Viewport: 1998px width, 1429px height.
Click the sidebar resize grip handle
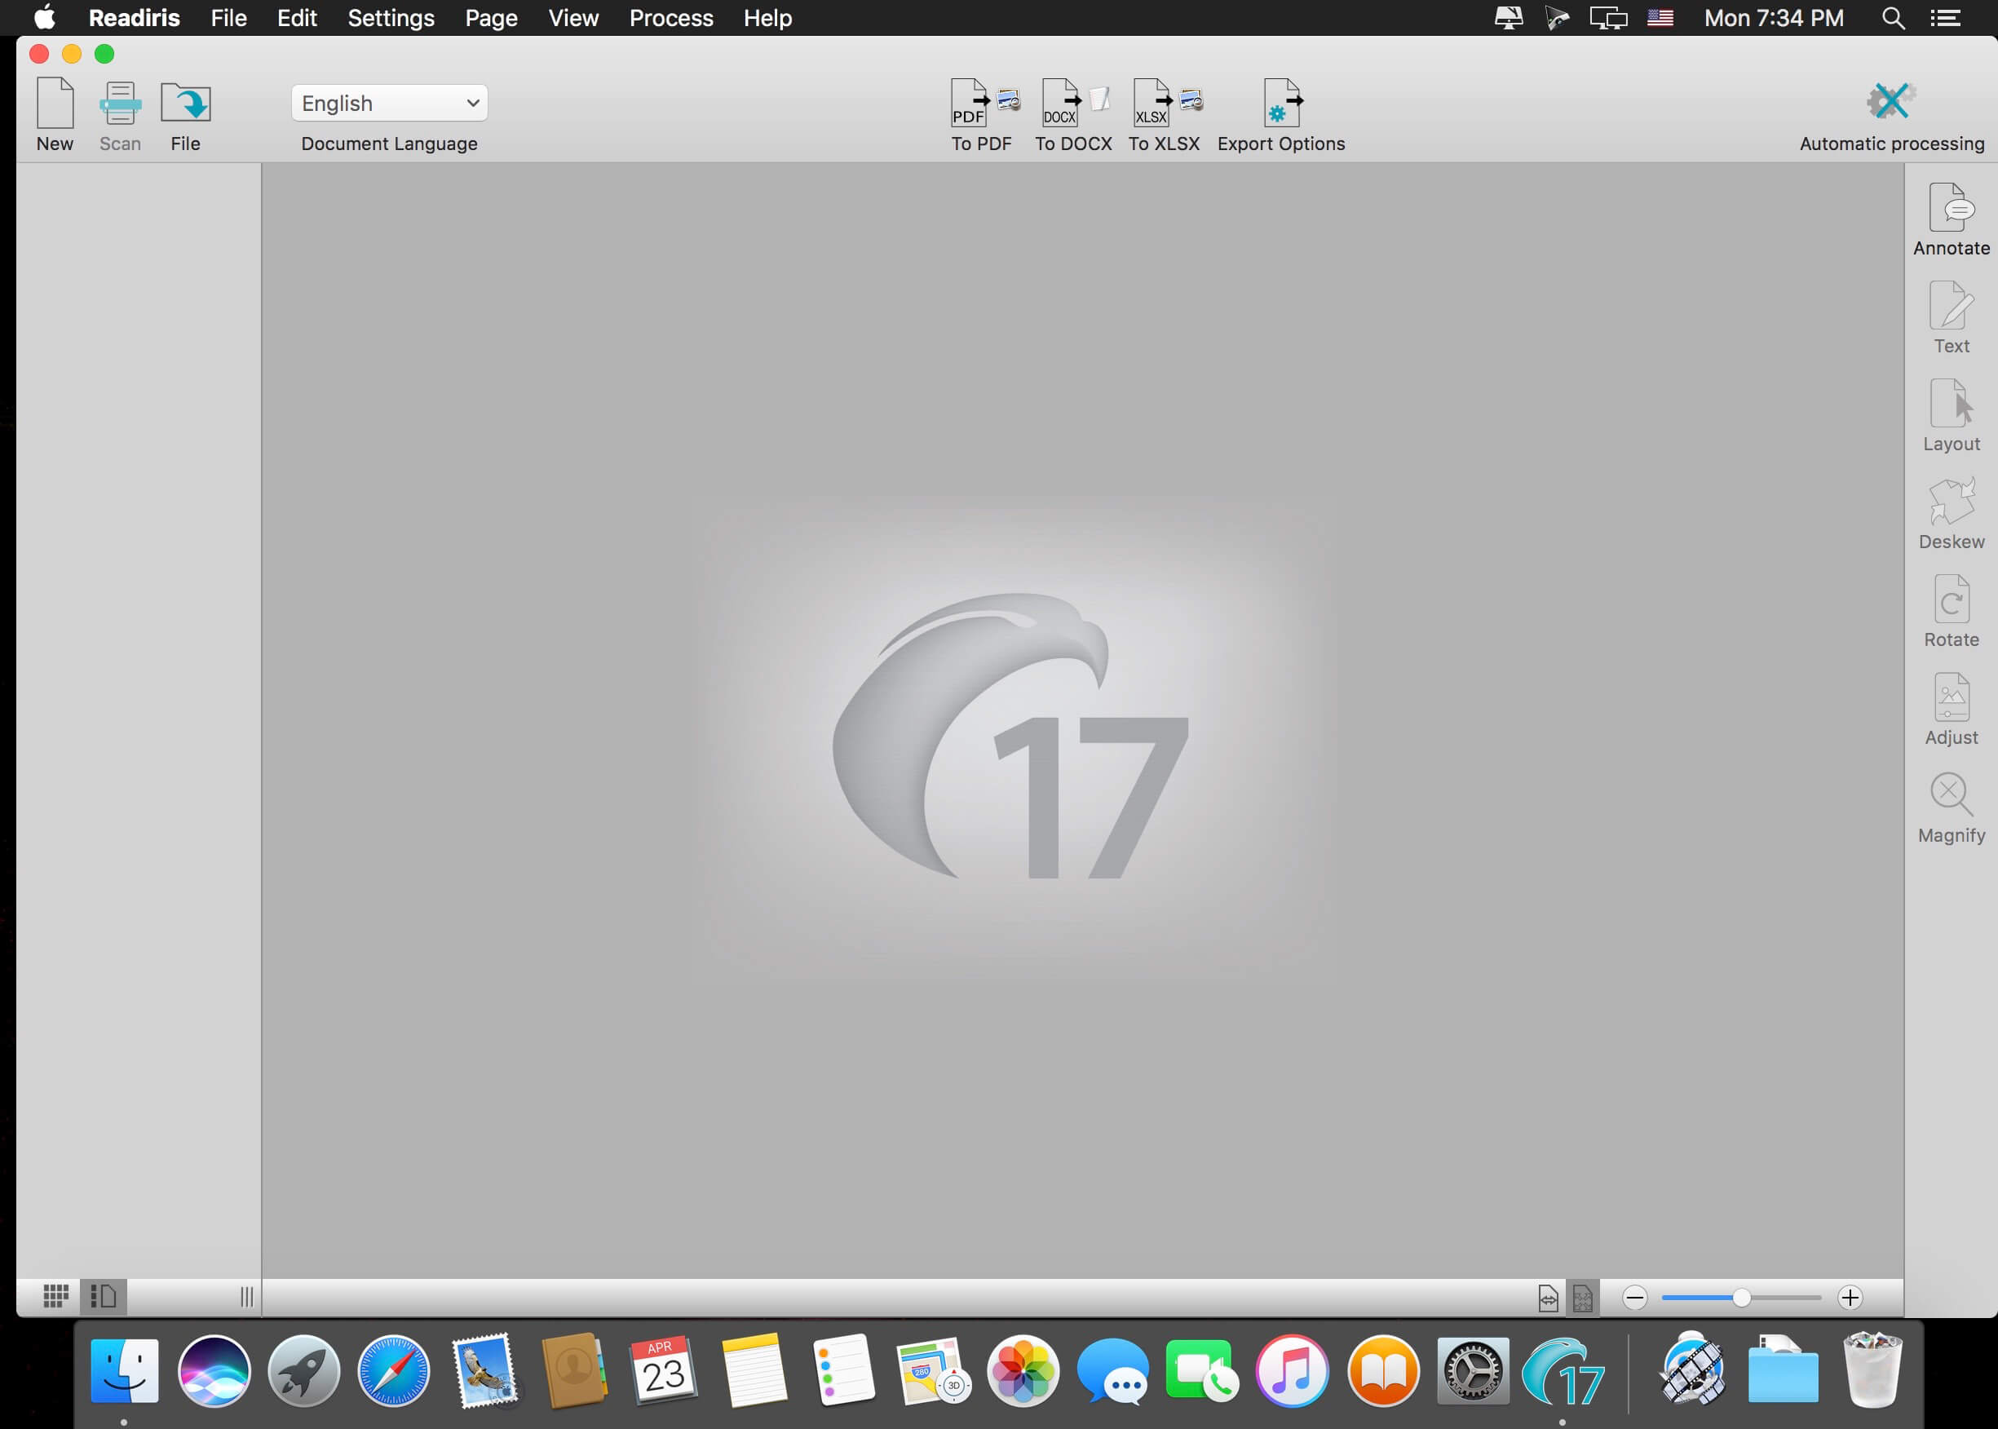(x=246, y=1296)
